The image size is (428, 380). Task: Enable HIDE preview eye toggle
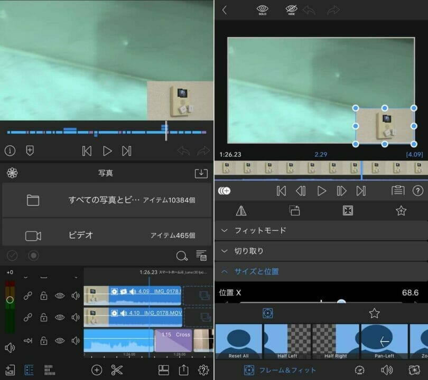tap(292, 10)
